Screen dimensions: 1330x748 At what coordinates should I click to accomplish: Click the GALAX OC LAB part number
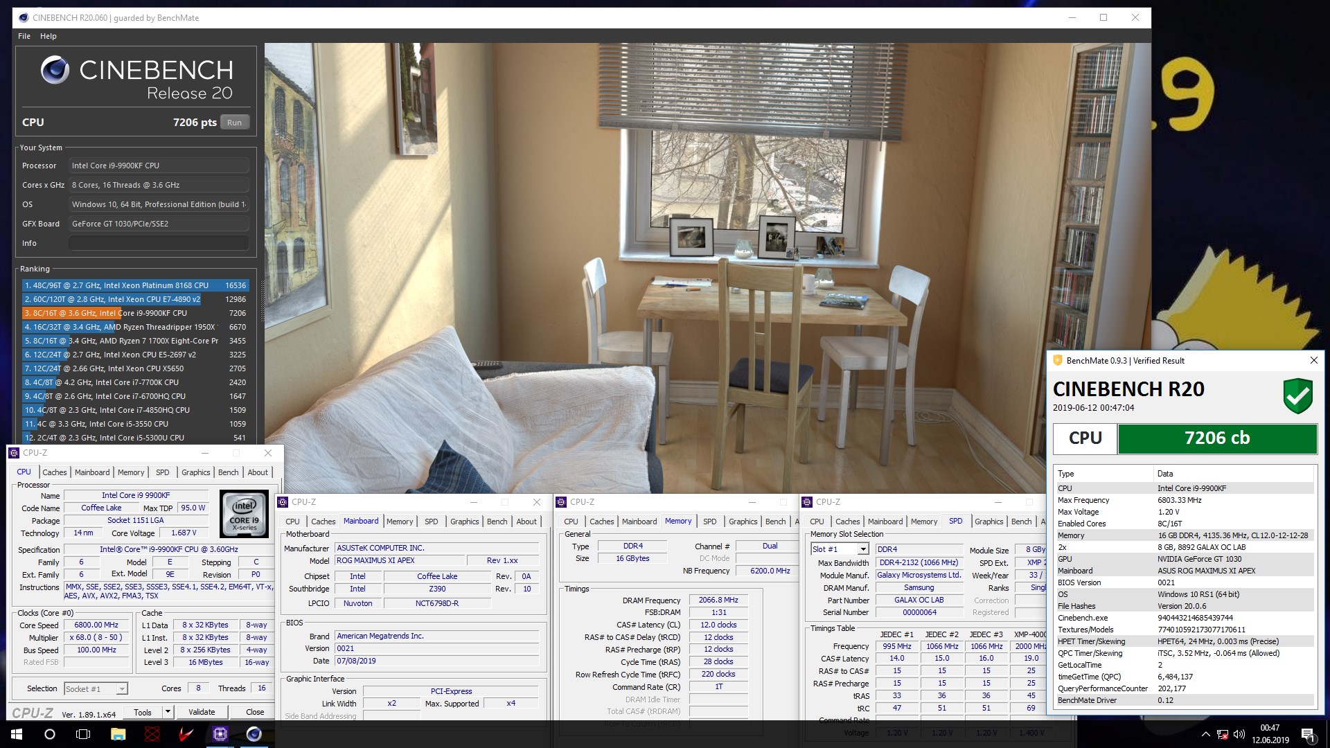pyautogui.click(x=919, y=600)
